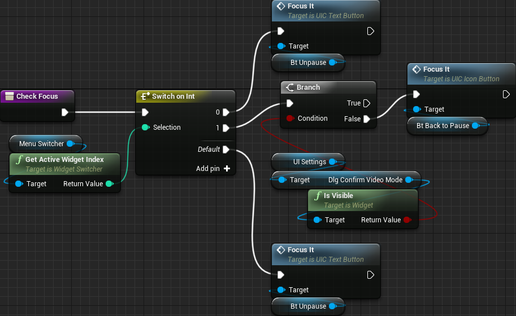Image resolution: width=516 pixels, height=316 pixels.
Task: Select the lower Bt Unpause variable node
Action: 308,306
